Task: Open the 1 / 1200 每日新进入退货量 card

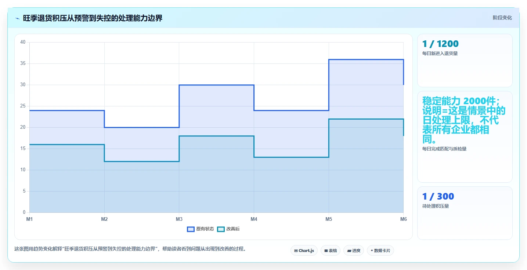Action: point(465,61)
